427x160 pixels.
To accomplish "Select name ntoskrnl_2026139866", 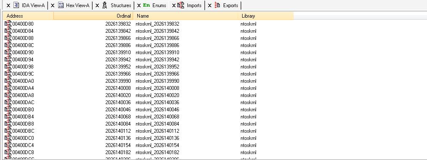I will tap(157, 38).
